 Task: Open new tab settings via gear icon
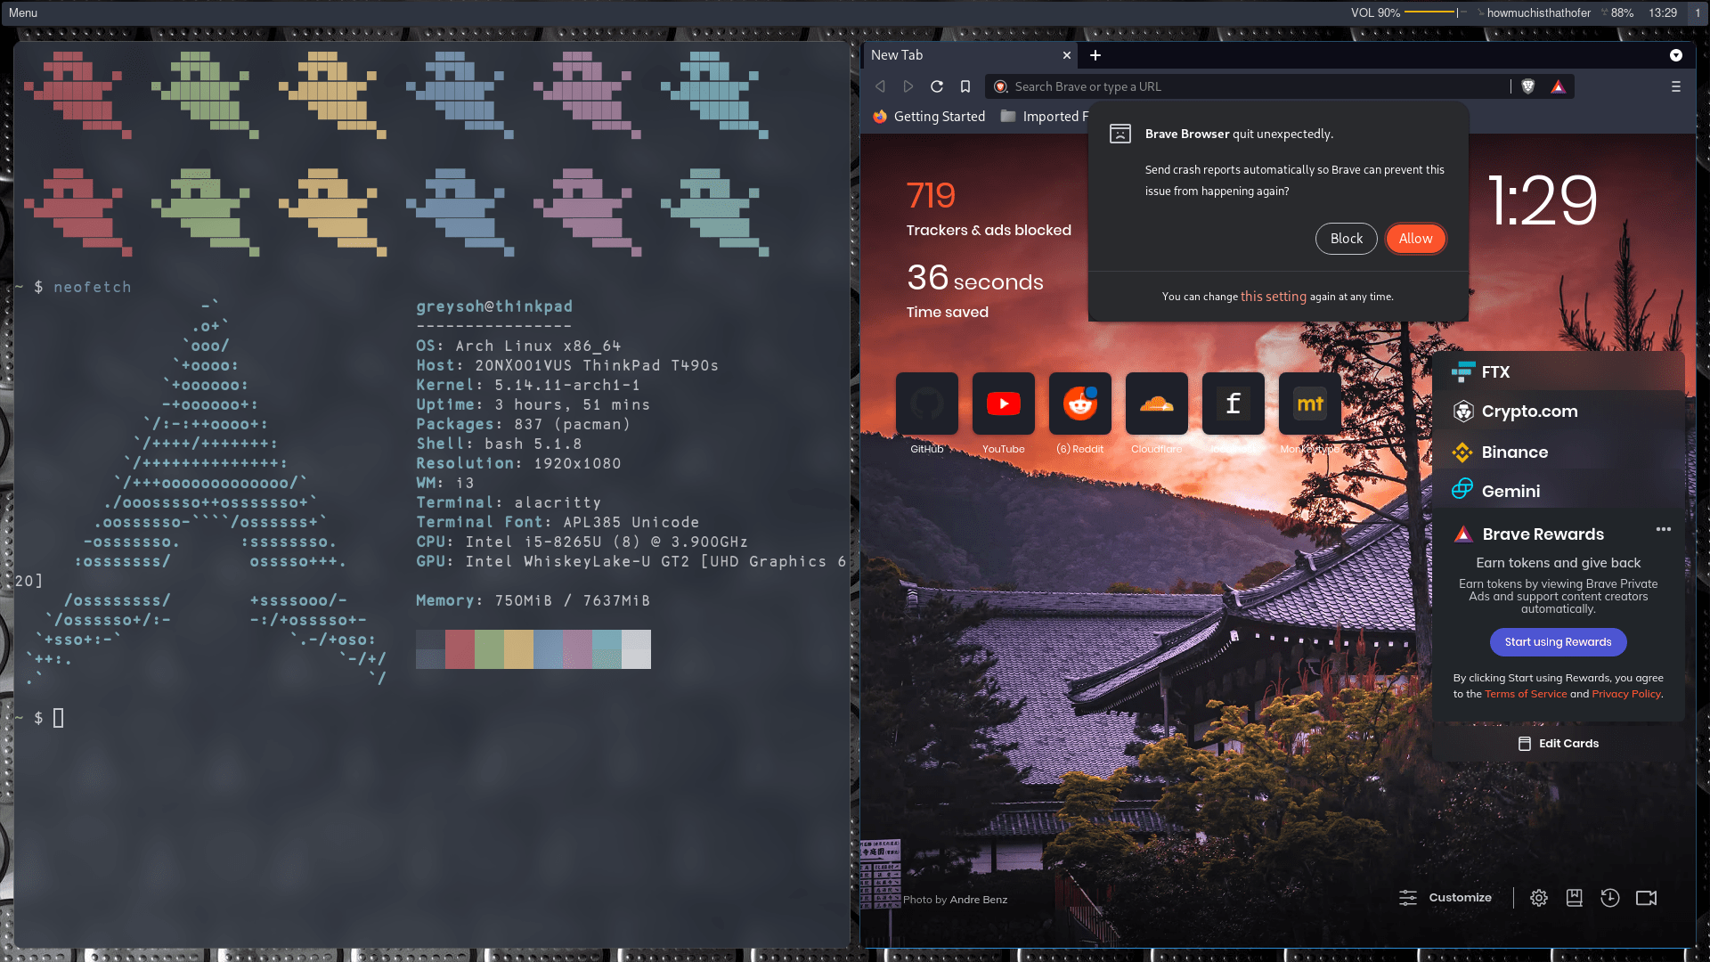pos(1538,898)
